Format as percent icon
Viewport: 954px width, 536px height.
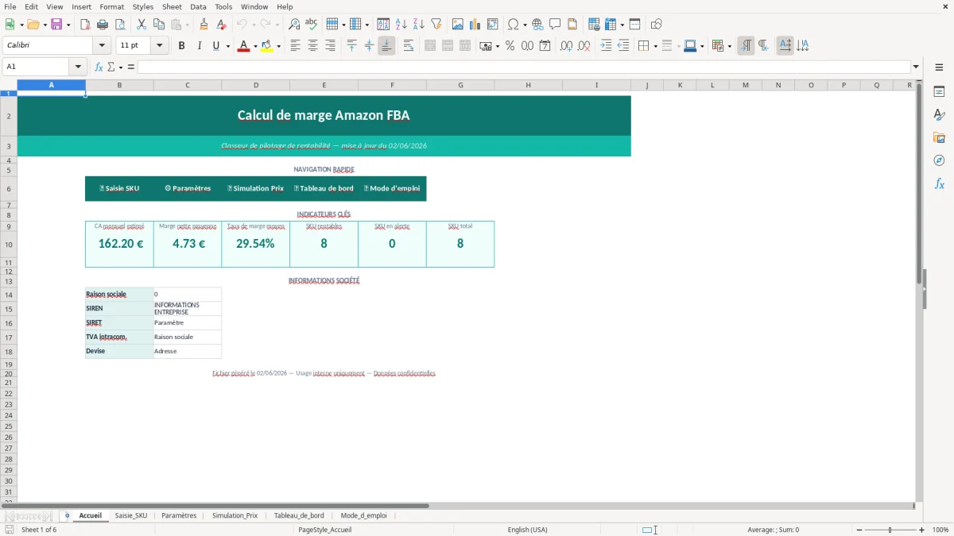[510, 46]
